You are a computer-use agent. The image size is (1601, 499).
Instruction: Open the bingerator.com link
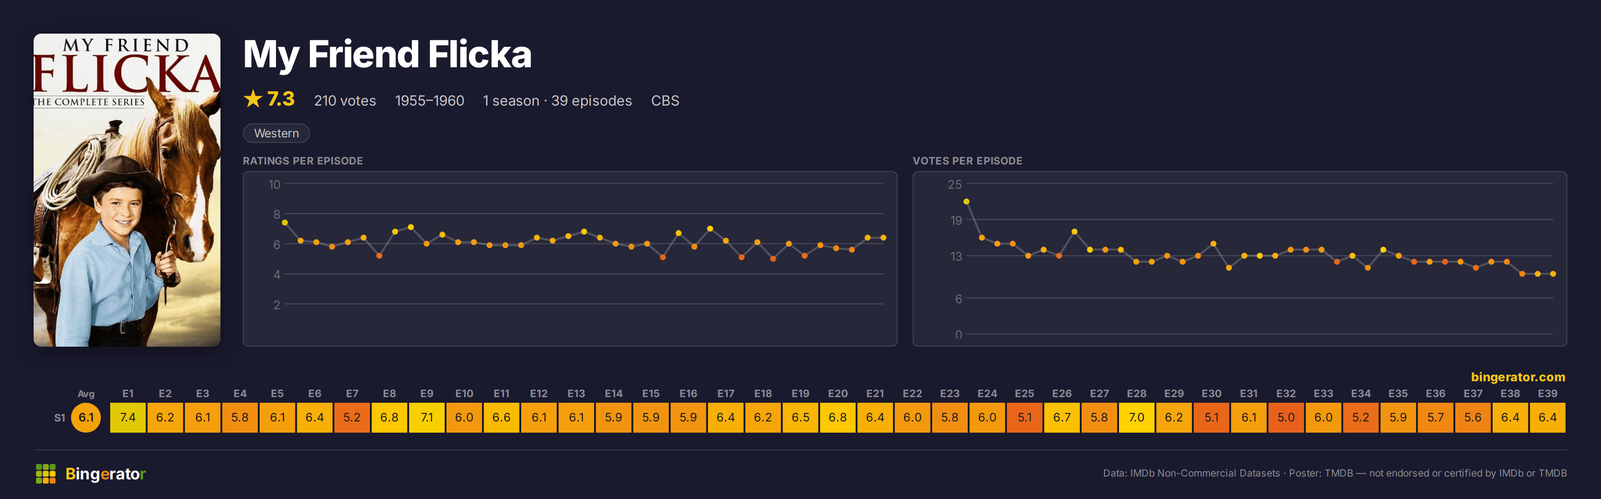[1518, 377]
